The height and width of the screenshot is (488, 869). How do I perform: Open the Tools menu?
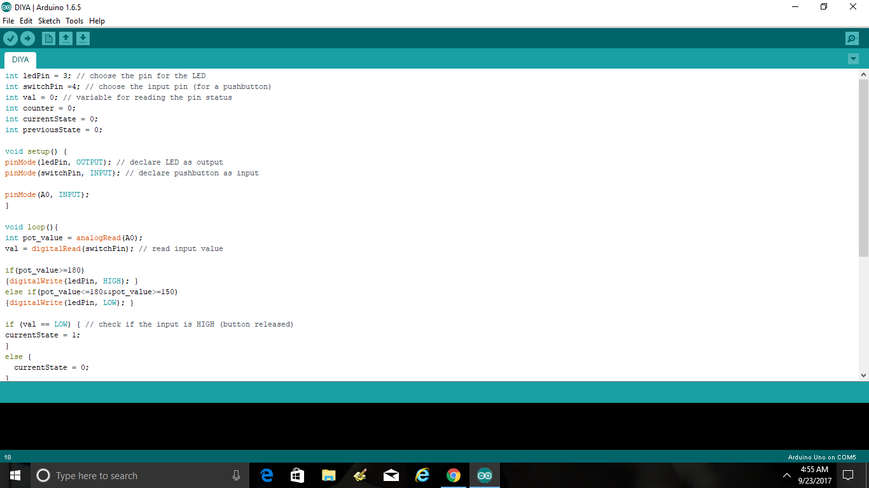pyautogui.click(x=74, y=21)
